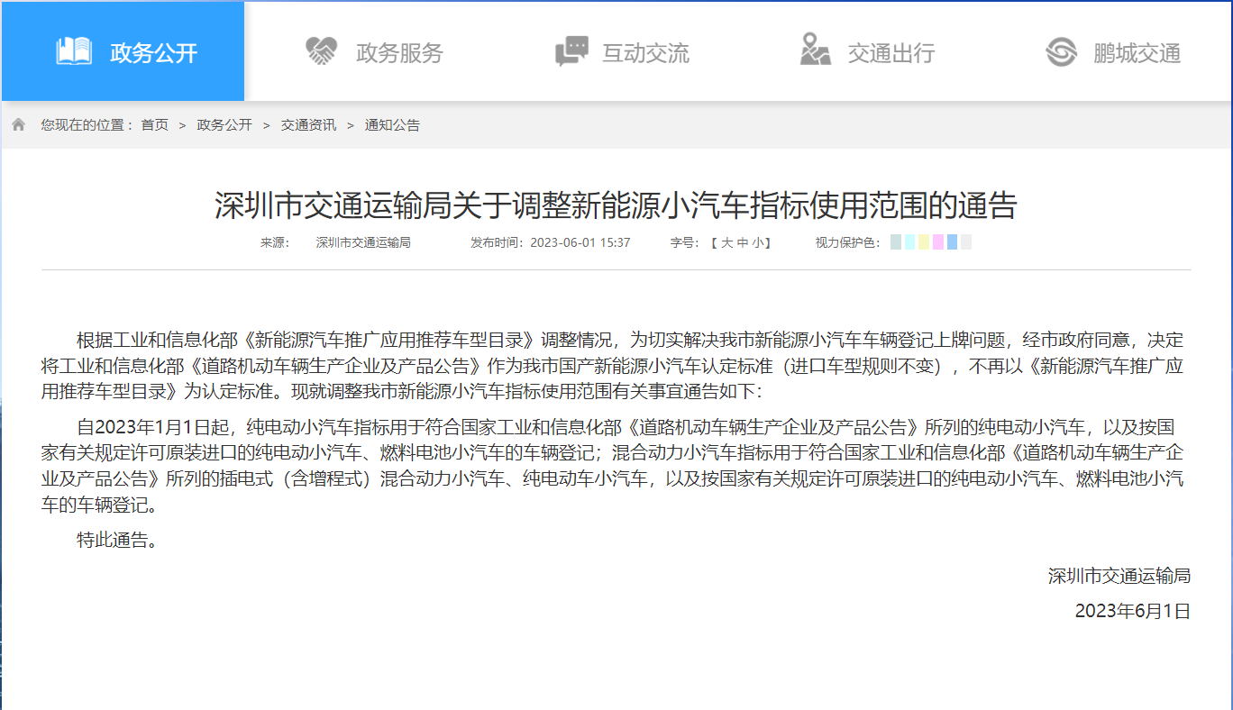This screenshot has width=1233, height=710.
Task: Go to 首页 in the breadcrumb
Action: point(154,125)
